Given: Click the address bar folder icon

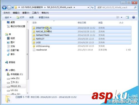Looking at the screenshot, I should 16,7.
